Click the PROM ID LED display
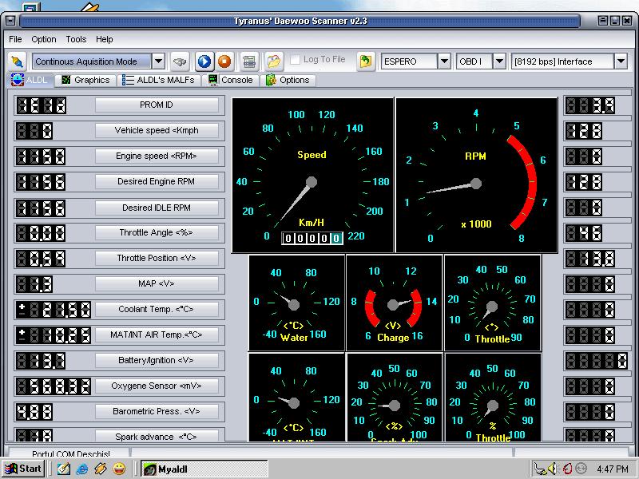The image size is (639, 479). 42,105
